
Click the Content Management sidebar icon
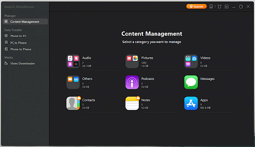click(x=6, y=21)
